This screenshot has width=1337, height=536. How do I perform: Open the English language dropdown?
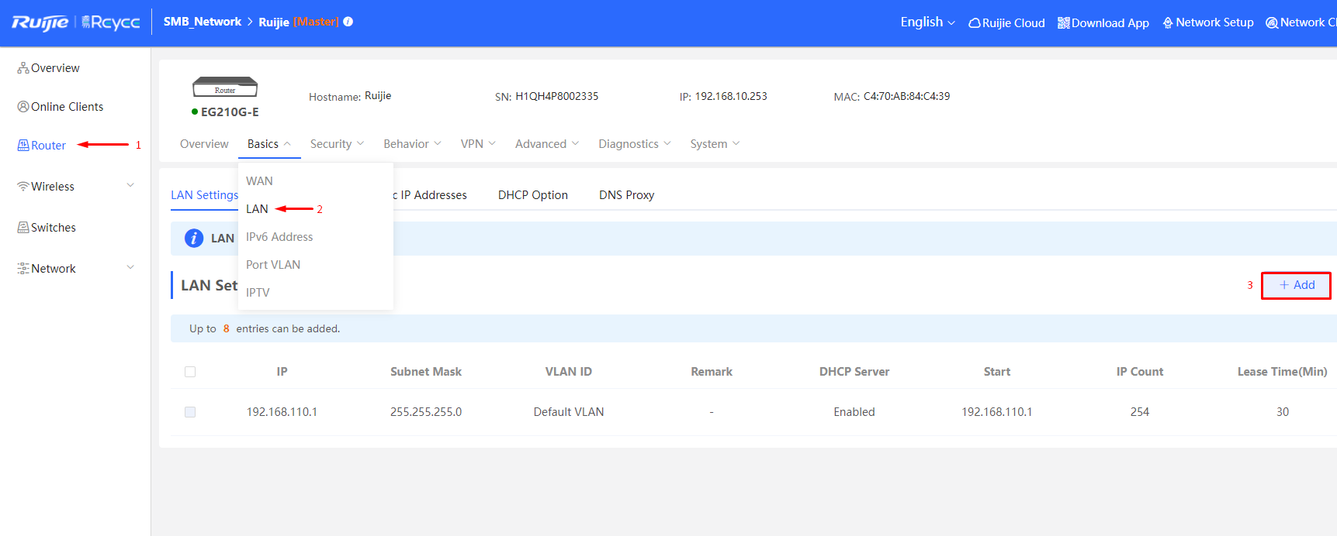click(x=927, y=22)
